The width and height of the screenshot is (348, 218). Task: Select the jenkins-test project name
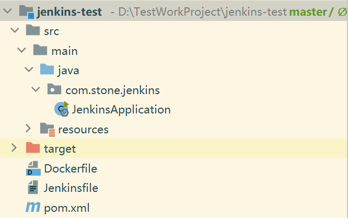[69, 12]
